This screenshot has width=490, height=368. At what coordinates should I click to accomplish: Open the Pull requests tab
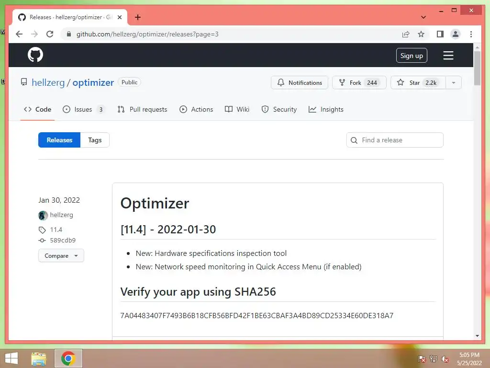[142, 110]
